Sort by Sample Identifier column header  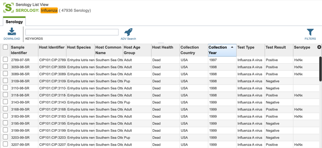coord(24,50)
